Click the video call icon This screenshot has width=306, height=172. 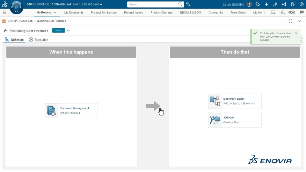click(292, 12)
